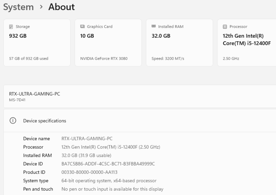The height and width of the screenshot is (195, 276).
Task: Click the Storage drive icon
Action: 11,27
